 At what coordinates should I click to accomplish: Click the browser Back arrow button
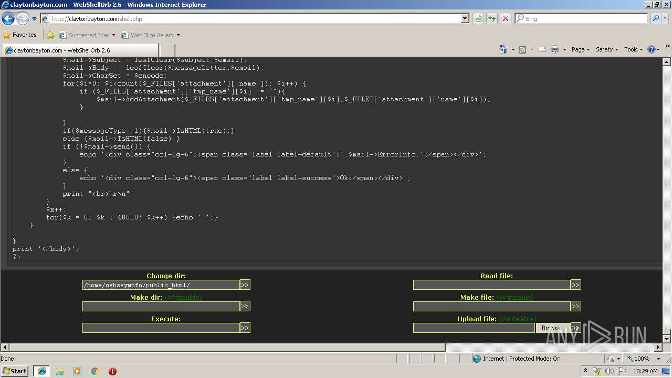pyautogui.click(x=8, y=18)
